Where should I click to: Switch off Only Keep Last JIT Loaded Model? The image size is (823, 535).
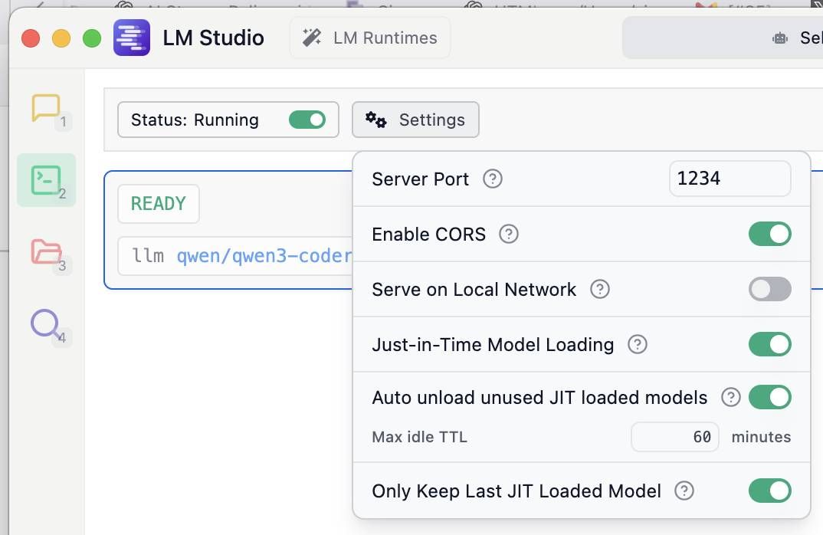point(769,491)
